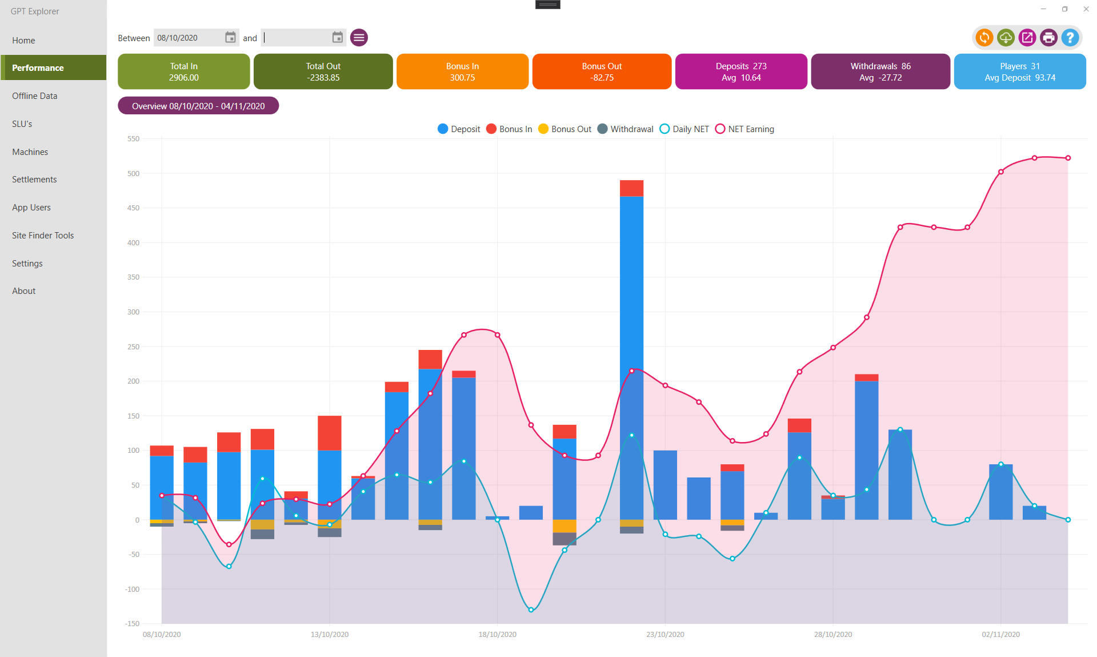Click the Overview date range pill
The width and height of the screenshot is (1097, 657).
[x=198, y=106]
